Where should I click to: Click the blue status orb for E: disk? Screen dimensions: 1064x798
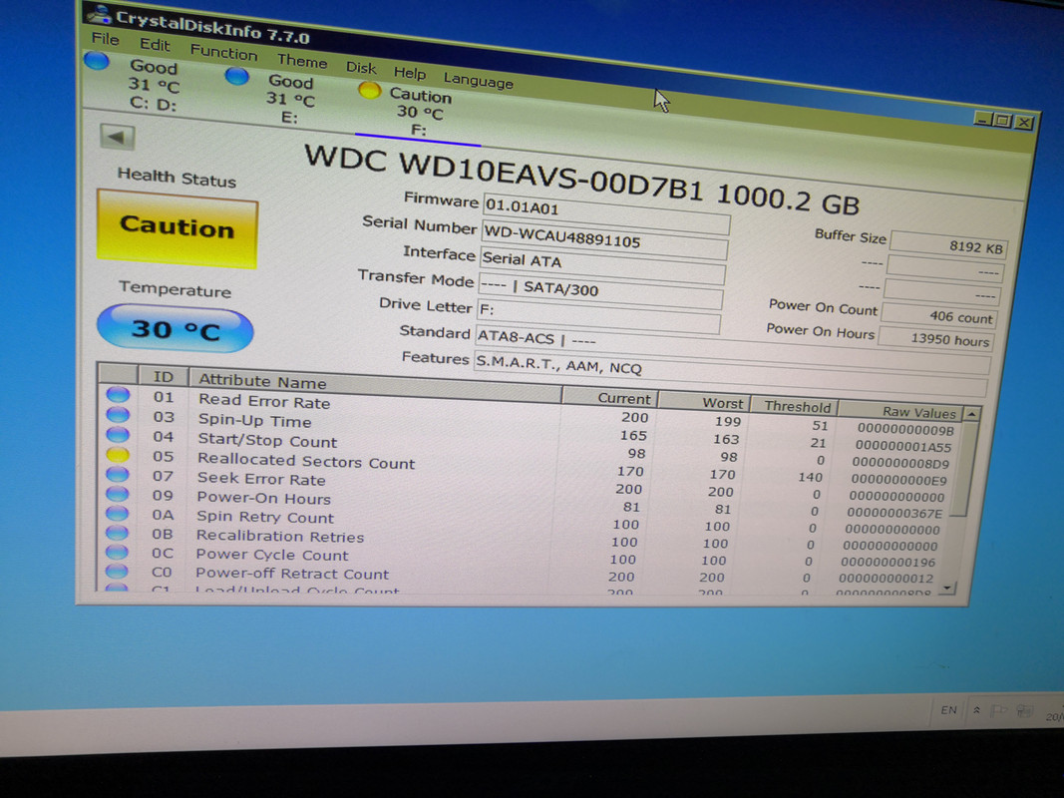(236, 76)
